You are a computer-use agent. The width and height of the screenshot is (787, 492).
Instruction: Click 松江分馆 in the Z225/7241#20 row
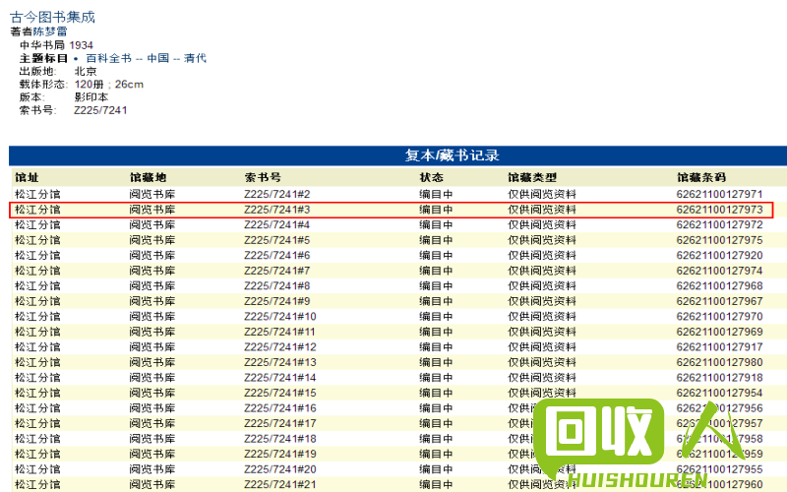point(37,469)
